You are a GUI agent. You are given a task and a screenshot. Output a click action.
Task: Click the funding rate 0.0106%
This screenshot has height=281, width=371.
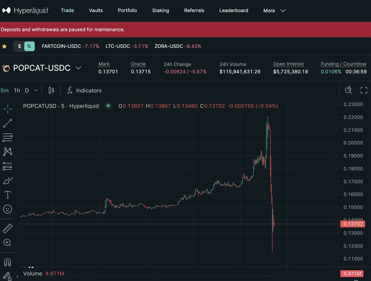pyautogui.click(x=331, y=72)
